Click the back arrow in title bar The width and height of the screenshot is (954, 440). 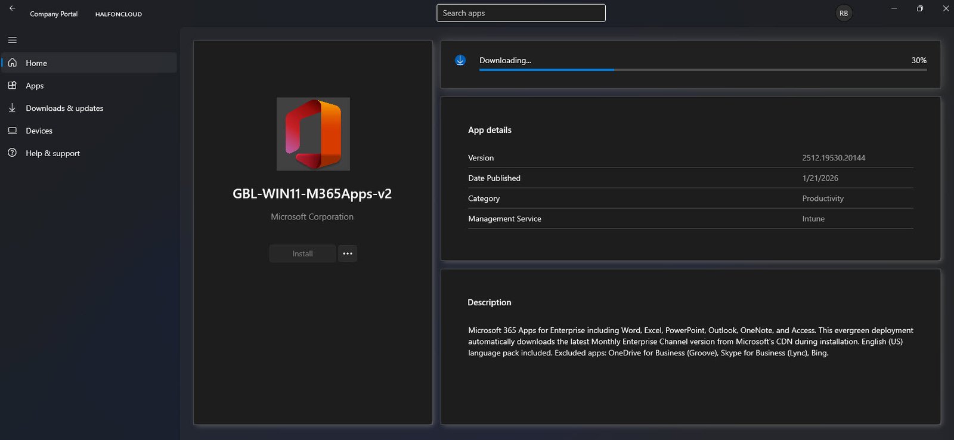click(12, 8)
